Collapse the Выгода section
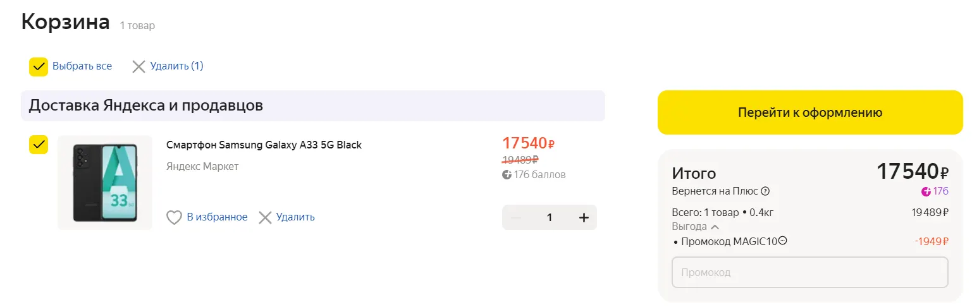 pos(715,227)
